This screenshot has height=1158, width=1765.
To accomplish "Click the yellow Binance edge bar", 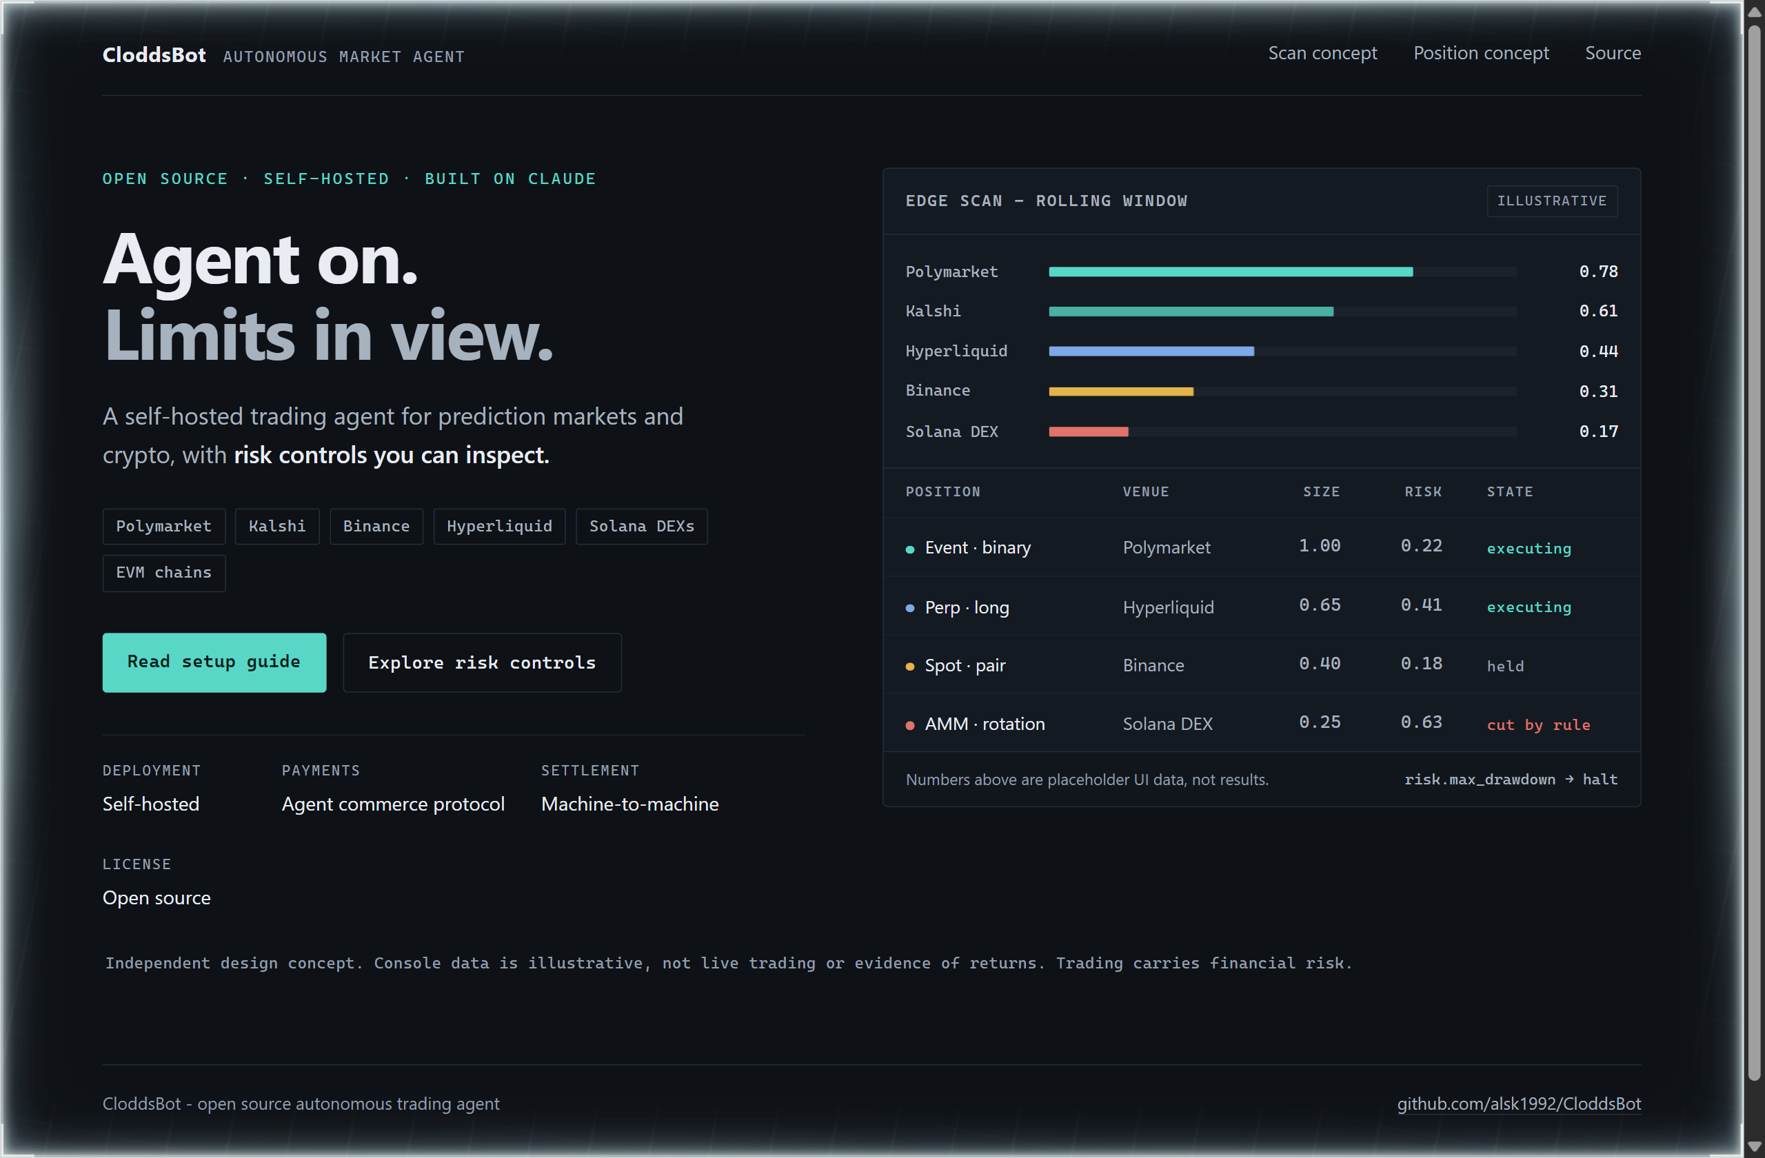I will 1121,392.
